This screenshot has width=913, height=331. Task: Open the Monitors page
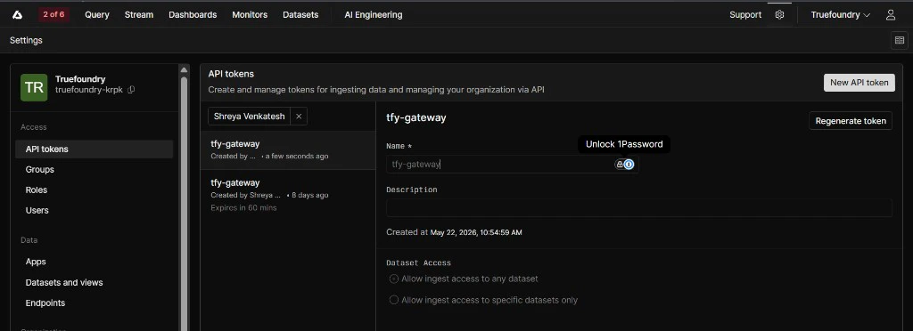coord(250,14)
